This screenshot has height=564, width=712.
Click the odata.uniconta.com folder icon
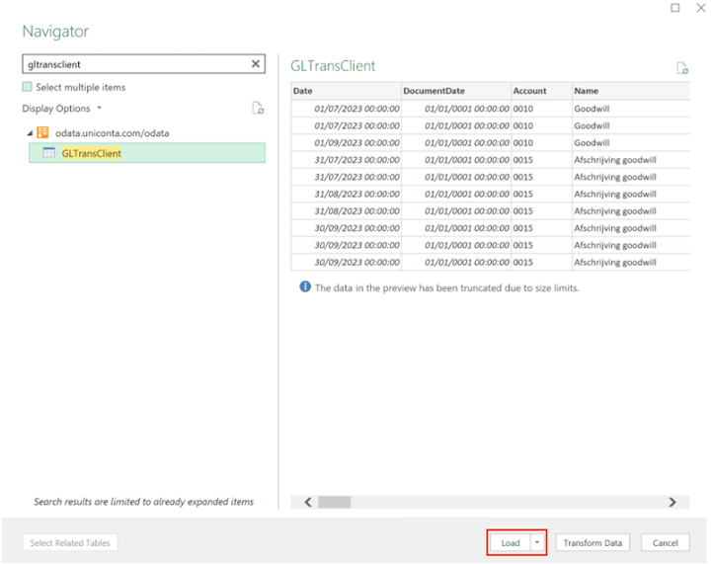coord(43,132)
